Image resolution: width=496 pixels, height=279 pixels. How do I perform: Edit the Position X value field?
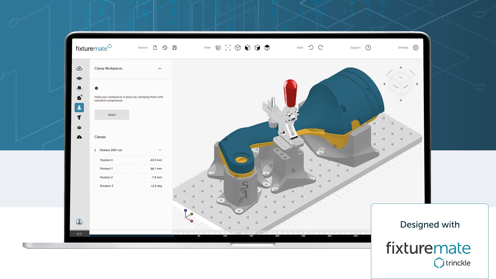(x=156, y=160)
